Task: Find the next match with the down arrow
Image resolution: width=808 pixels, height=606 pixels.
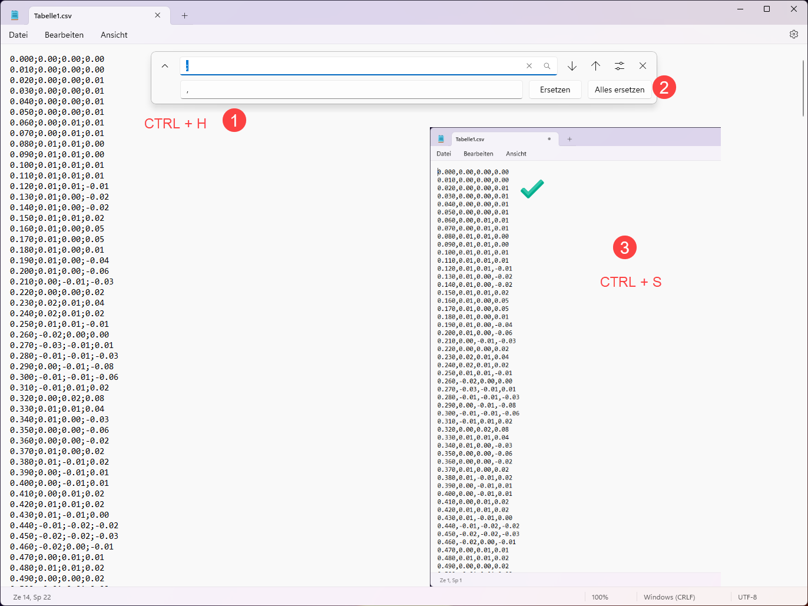Action: pyautogui.click(x=571, y=65)
